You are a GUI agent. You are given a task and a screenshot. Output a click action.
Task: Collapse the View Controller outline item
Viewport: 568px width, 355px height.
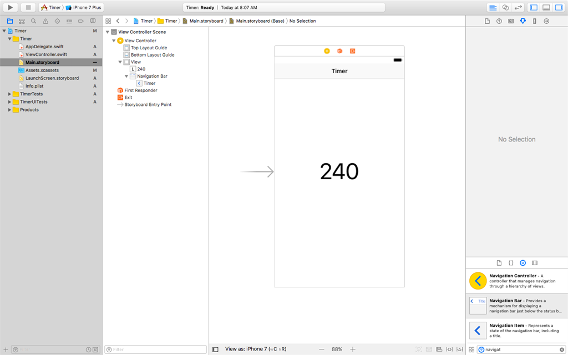(x=114, y=40)
